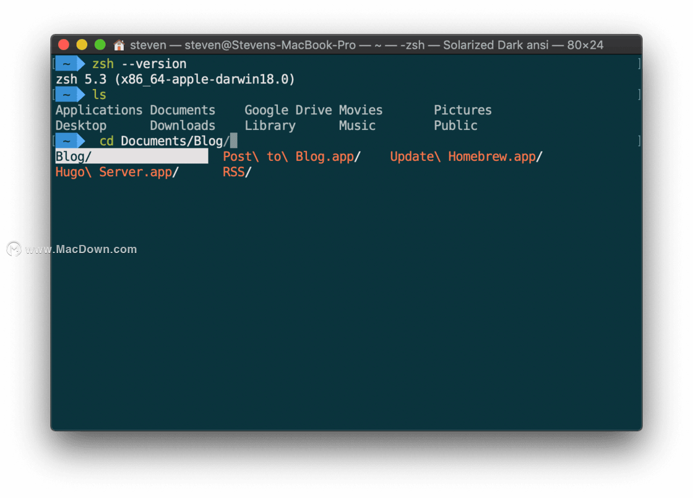Viewport: 693px width, 498px height.
Task: Click 'Documents' in the ls output
Action: (x=183, y=110)
